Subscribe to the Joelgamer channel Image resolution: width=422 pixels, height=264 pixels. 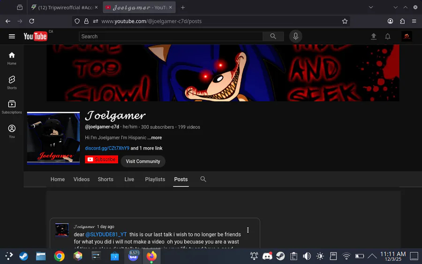[101, 159]
